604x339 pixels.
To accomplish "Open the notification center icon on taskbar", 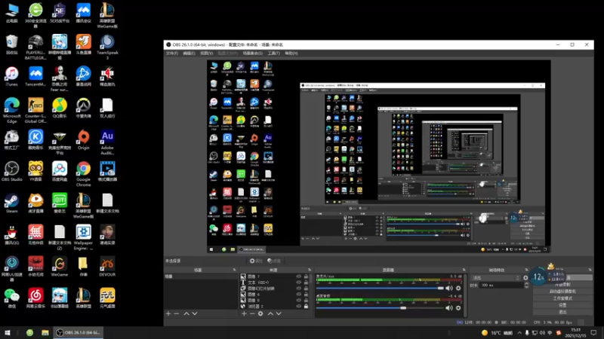I will [x=594, y=333].
